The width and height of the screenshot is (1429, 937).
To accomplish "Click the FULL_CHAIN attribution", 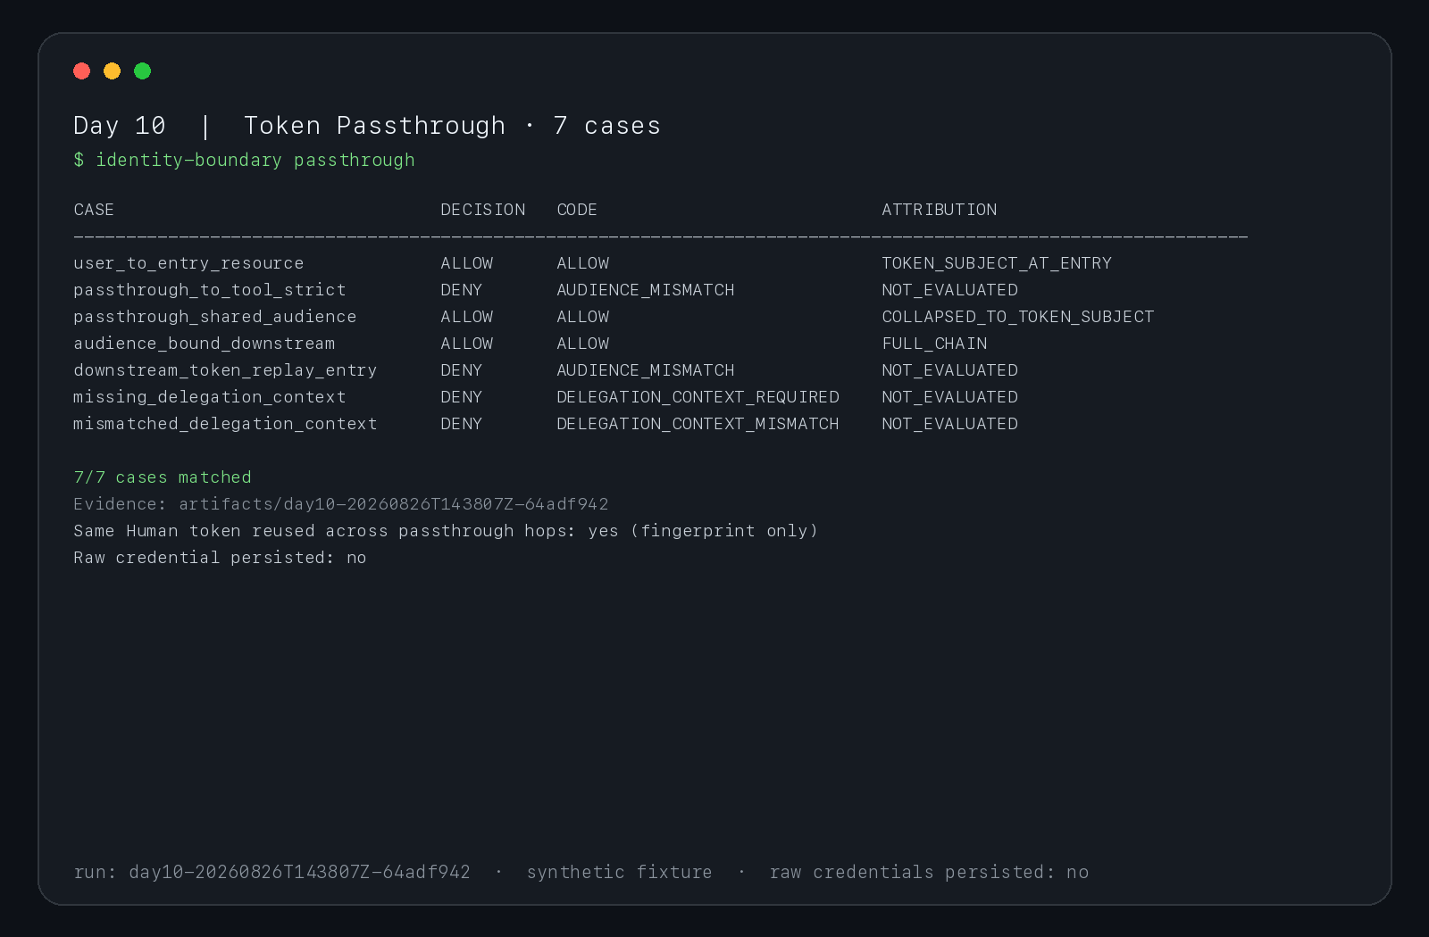I will tap(934, 344).
